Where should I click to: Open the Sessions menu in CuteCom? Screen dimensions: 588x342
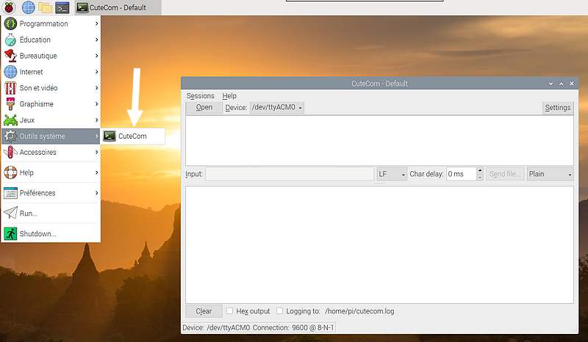(200, 96)
